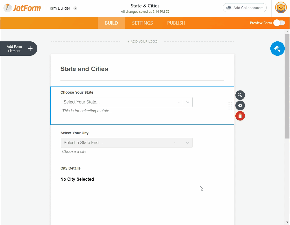This screenshot has height=225, width=290.
Task: Click the Add Collaborators button
Action: (244, 8)
